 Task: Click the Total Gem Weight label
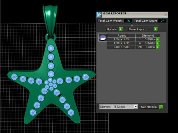[x=110, y=21]
